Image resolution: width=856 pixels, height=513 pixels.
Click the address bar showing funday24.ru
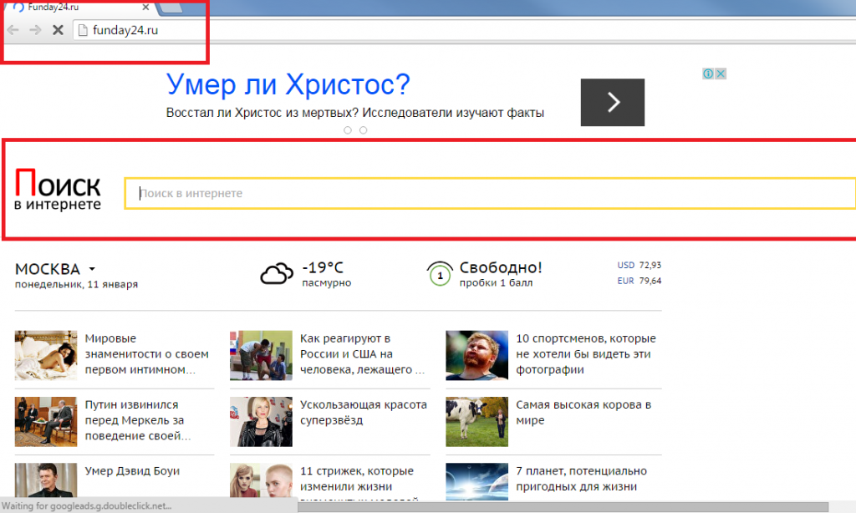(334, 31)
